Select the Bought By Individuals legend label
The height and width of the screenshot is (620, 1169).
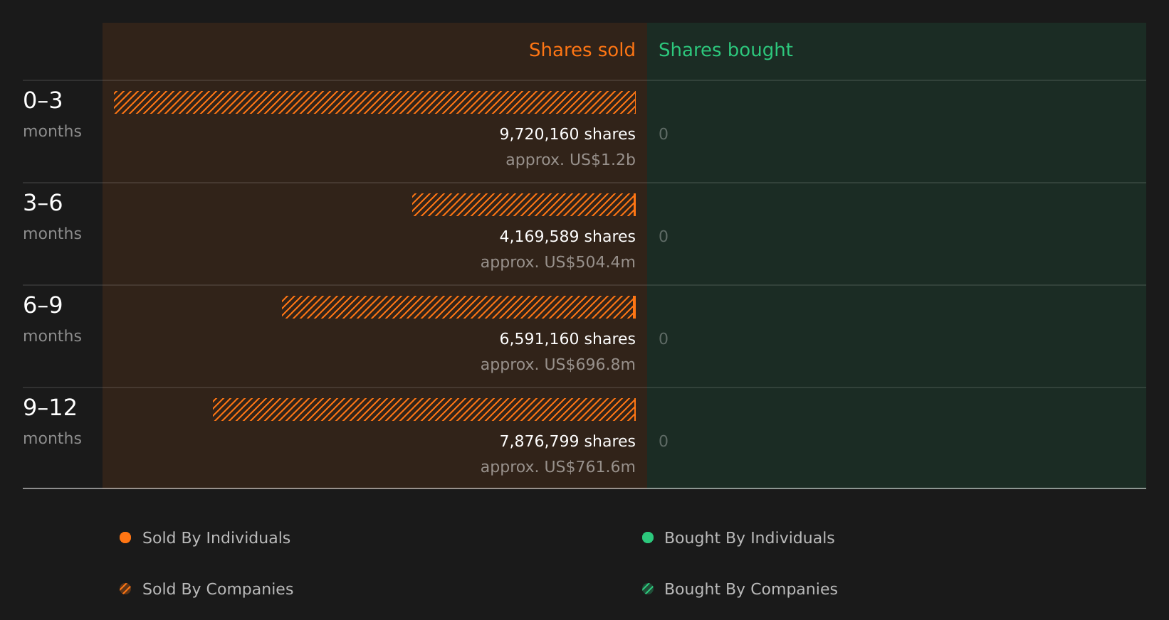(749, 538)
